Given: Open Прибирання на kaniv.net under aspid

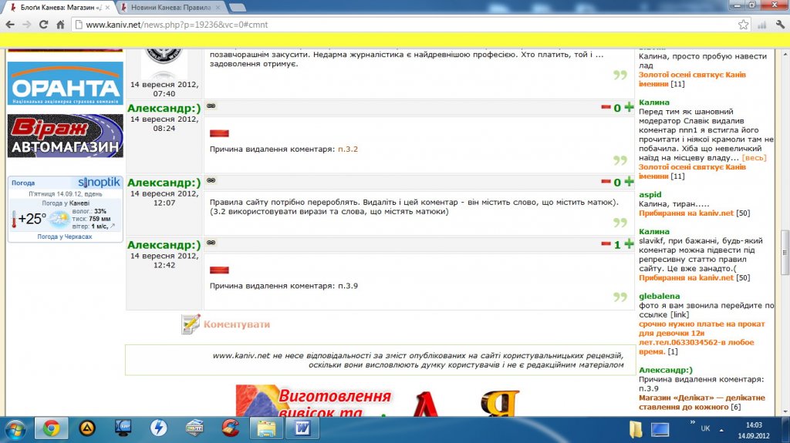Looking at the screenshot, I should pos(686,213).
